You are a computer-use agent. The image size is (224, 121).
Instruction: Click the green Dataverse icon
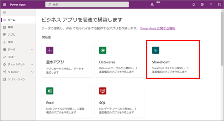coord(103,50)
